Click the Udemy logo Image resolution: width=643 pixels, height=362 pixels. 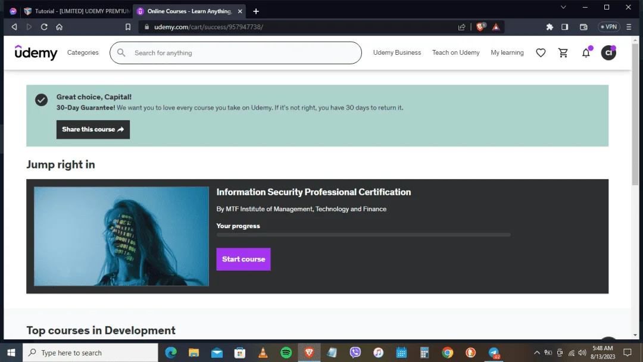click(36, 52)
